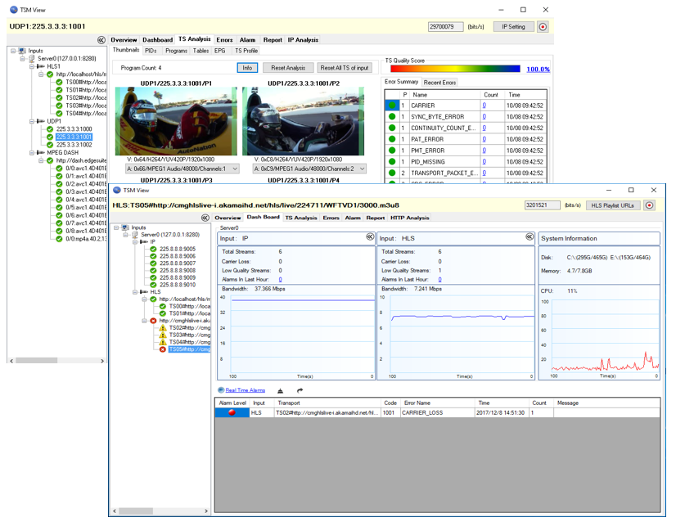This screenshot has width=676, height=522.
Task: Open audio dropdown for program P2
Action: click(x=362, y=169)
